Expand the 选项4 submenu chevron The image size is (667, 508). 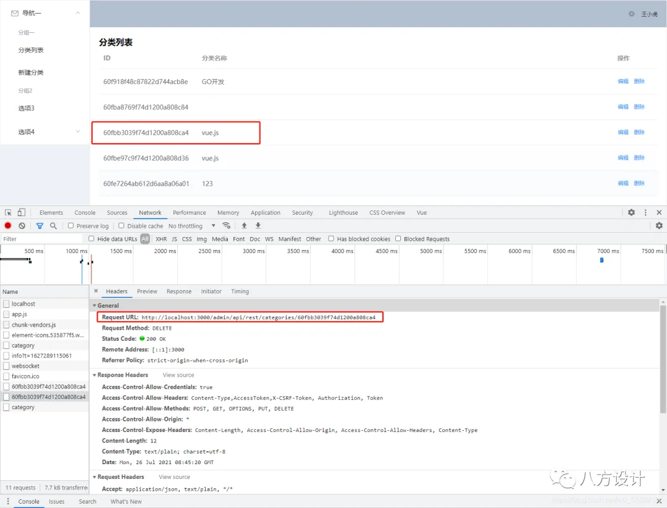click(x=78, y=131)
